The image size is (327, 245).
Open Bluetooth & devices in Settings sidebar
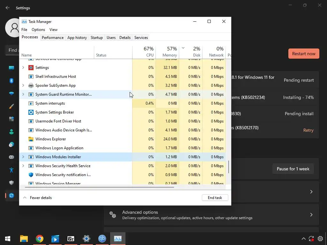click(11, 81)
